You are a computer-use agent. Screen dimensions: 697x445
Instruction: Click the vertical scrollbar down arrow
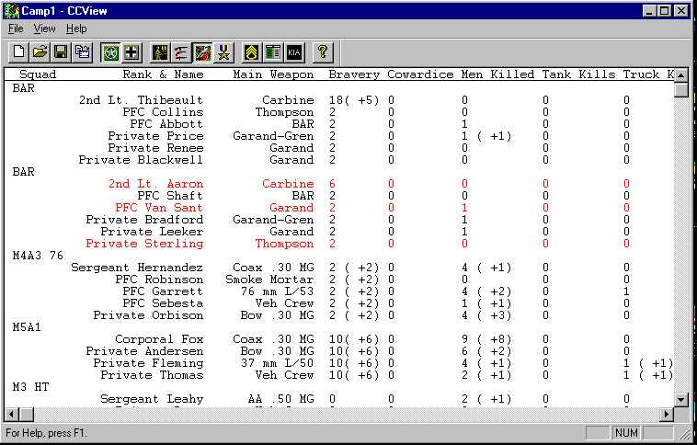point(681,400)
